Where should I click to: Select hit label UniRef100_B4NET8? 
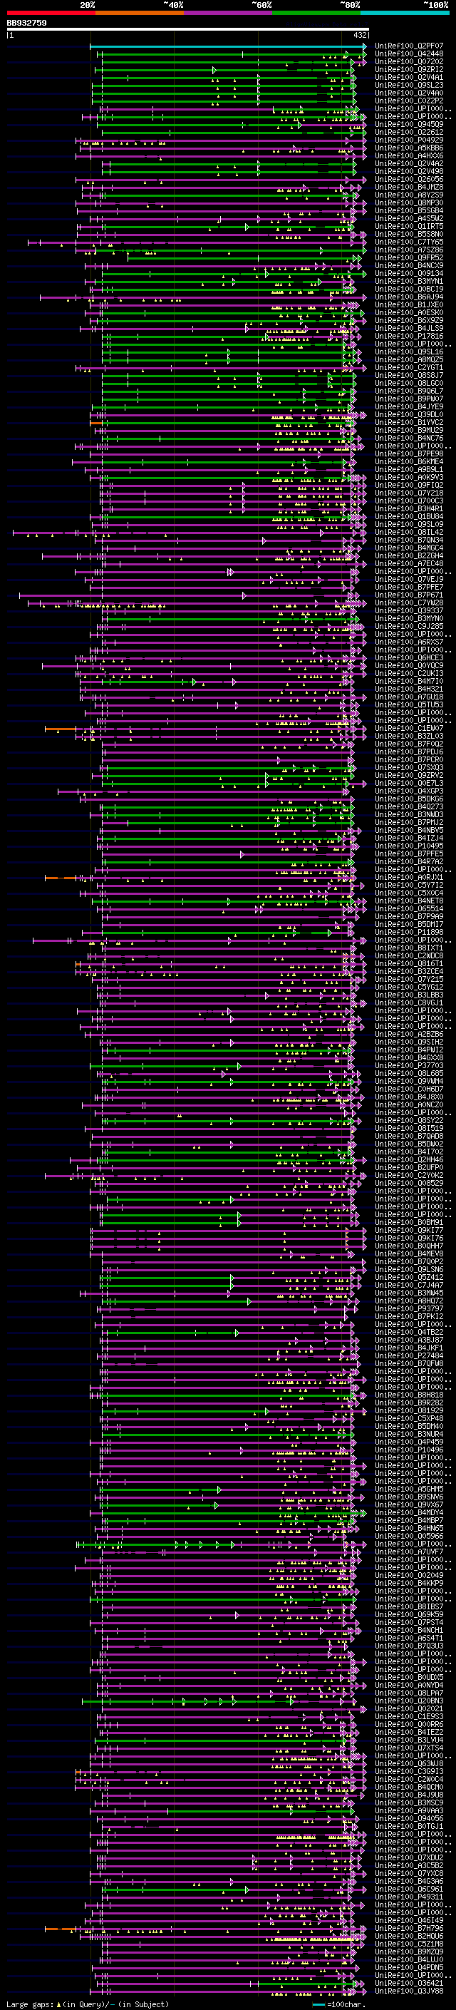tap(409, 901)
